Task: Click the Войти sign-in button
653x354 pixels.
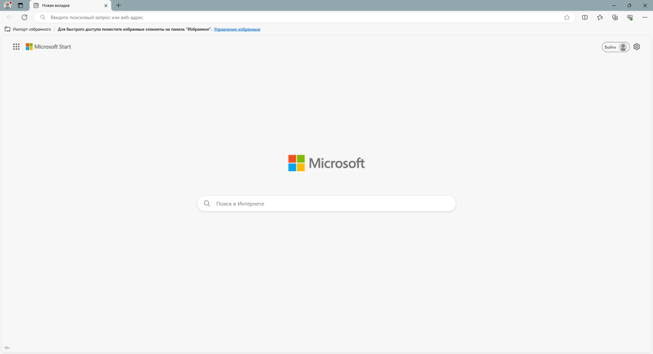Action: 615,47
